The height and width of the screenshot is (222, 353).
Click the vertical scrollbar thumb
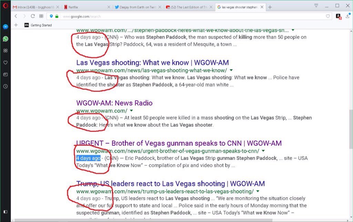point(351,129)
